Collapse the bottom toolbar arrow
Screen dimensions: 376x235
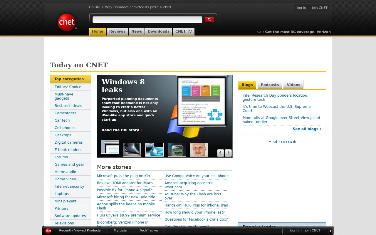click(x=330, y=231)
